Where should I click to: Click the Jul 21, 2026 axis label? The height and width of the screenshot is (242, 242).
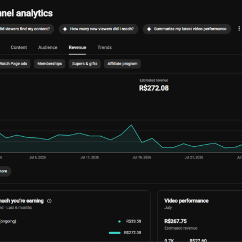pos(194,157)
